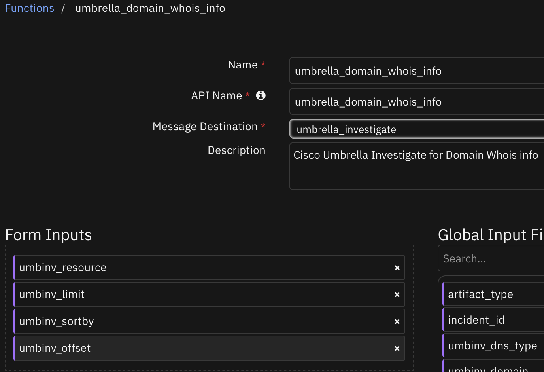Viewport: 544px width, 372px height.
Task: Select incident_id global input field
Action: click(493, 320)
